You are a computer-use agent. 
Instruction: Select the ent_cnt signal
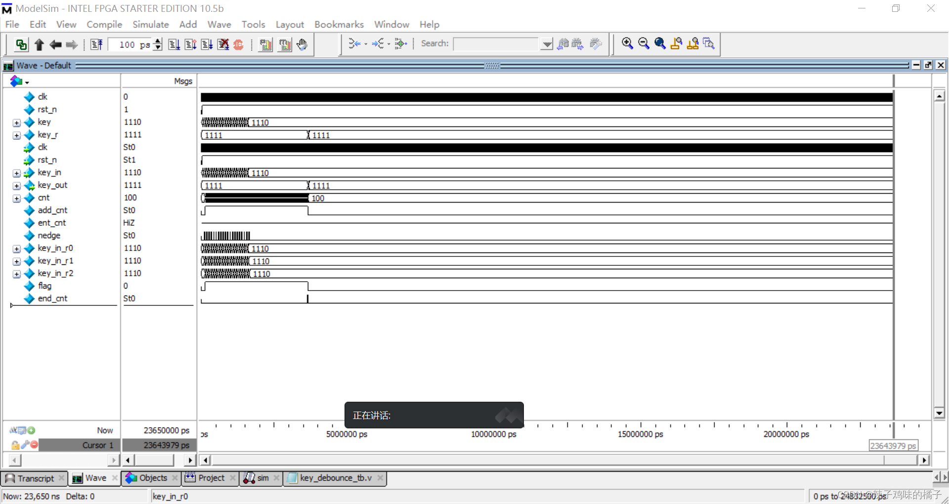point(51,223)
